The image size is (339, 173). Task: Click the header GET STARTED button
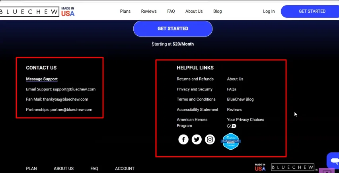[x=310, y=12]
